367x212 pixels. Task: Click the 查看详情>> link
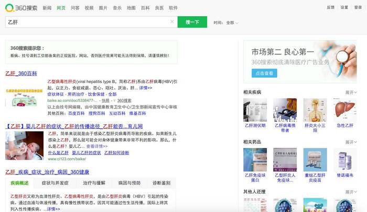tap(97, 146)
